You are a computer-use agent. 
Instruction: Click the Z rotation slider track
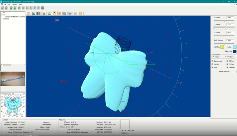(x=224, y=36)
